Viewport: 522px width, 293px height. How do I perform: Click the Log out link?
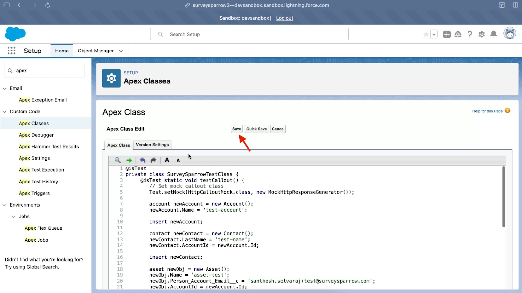284,18
